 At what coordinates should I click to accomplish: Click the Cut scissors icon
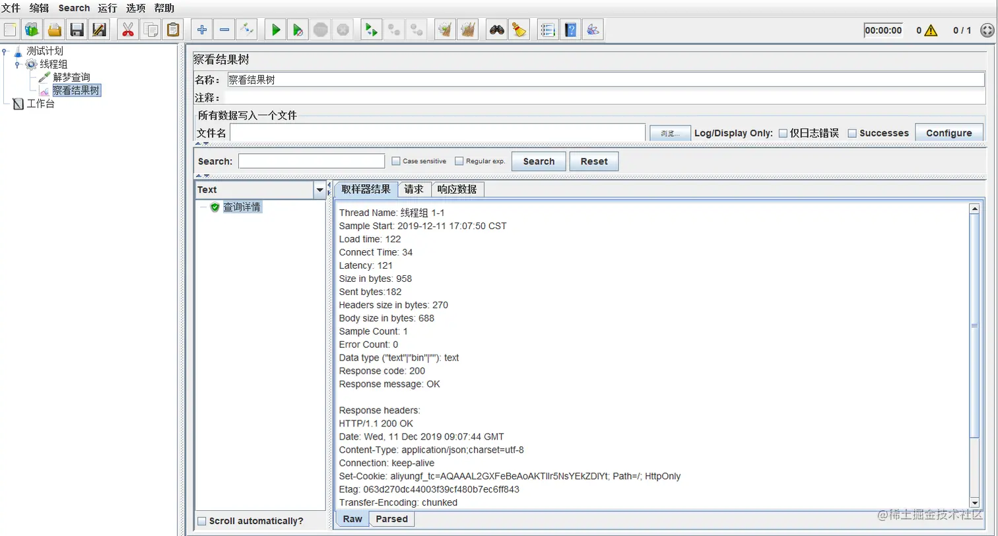pyautogui.click(x=128, y=30)
